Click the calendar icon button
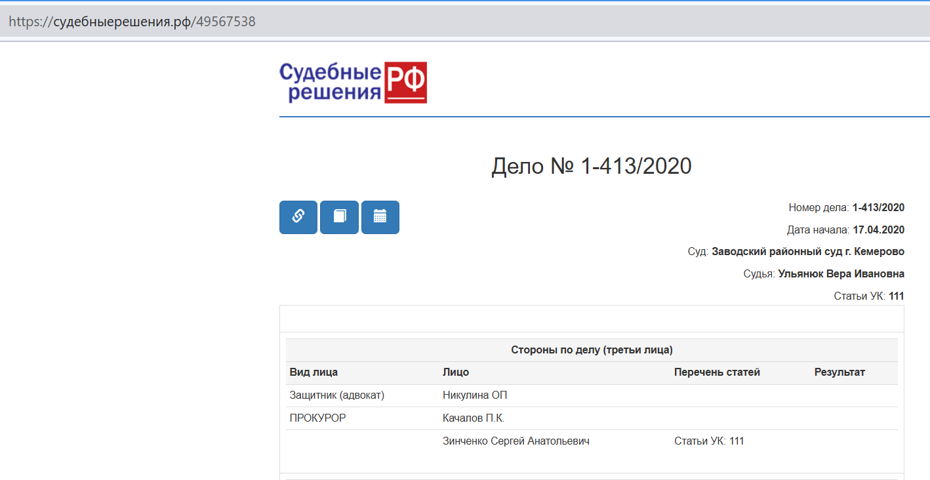The image size is (930, 480). [x=380, y=216]
